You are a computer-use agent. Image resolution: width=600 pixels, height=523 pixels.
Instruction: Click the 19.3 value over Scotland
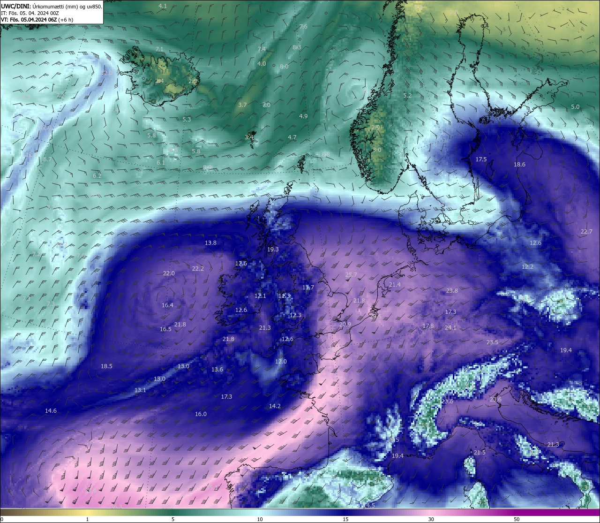[x=273, y=250]
